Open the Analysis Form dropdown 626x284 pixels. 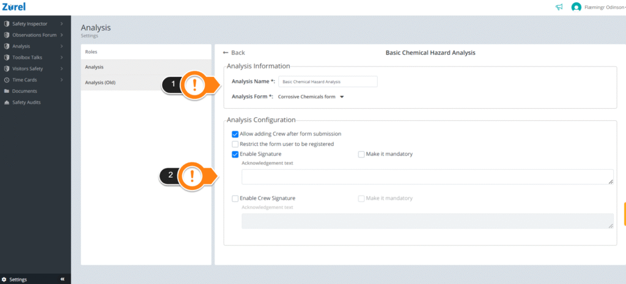coord(311,96)
